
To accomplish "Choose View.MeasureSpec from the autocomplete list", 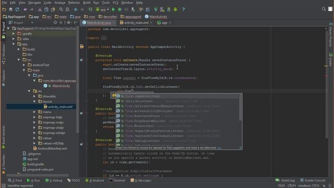I will 177,126.
